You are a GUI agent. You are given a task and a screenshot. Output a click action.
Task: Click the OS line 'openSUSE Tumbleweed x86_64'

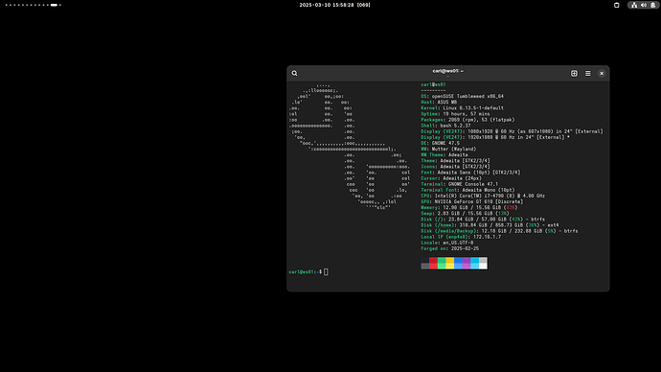(x=463, y=96)
